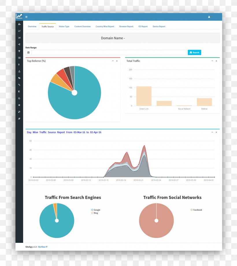This screenshot has width=237, height=266.
Task: Click the add-user sidebar icon
Action: point(19,24)
